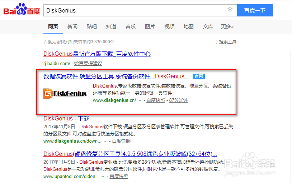Switch to the 文库 tab
Image resolution: width=292 pixels, height=183 pixels.
[x=208, y=26]
